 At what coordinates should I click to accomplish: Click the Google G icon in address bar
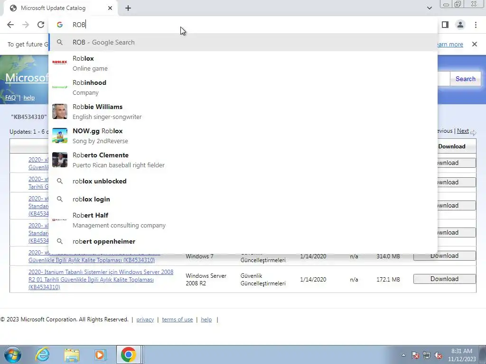click(x=59, y=25)
